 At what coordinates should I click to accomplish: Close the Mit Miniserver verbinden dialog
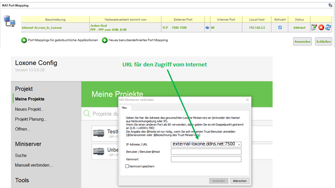[x=247, y=100]
